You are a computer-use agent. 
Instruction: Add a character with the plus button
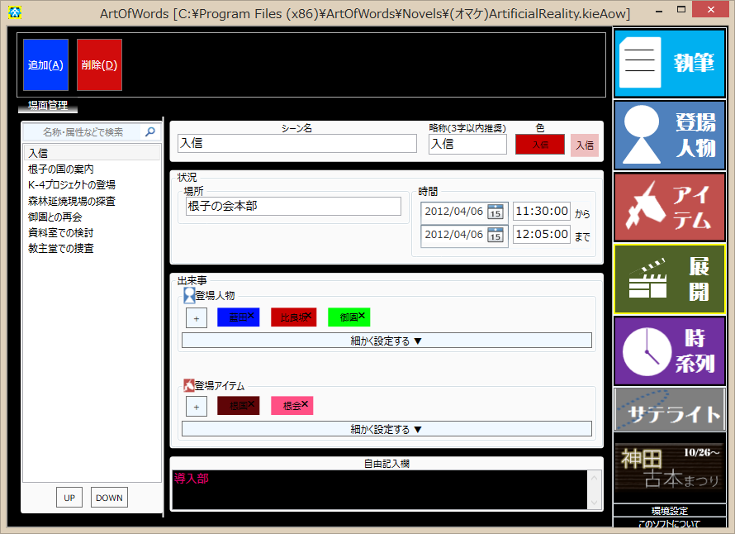pos(197,317)
